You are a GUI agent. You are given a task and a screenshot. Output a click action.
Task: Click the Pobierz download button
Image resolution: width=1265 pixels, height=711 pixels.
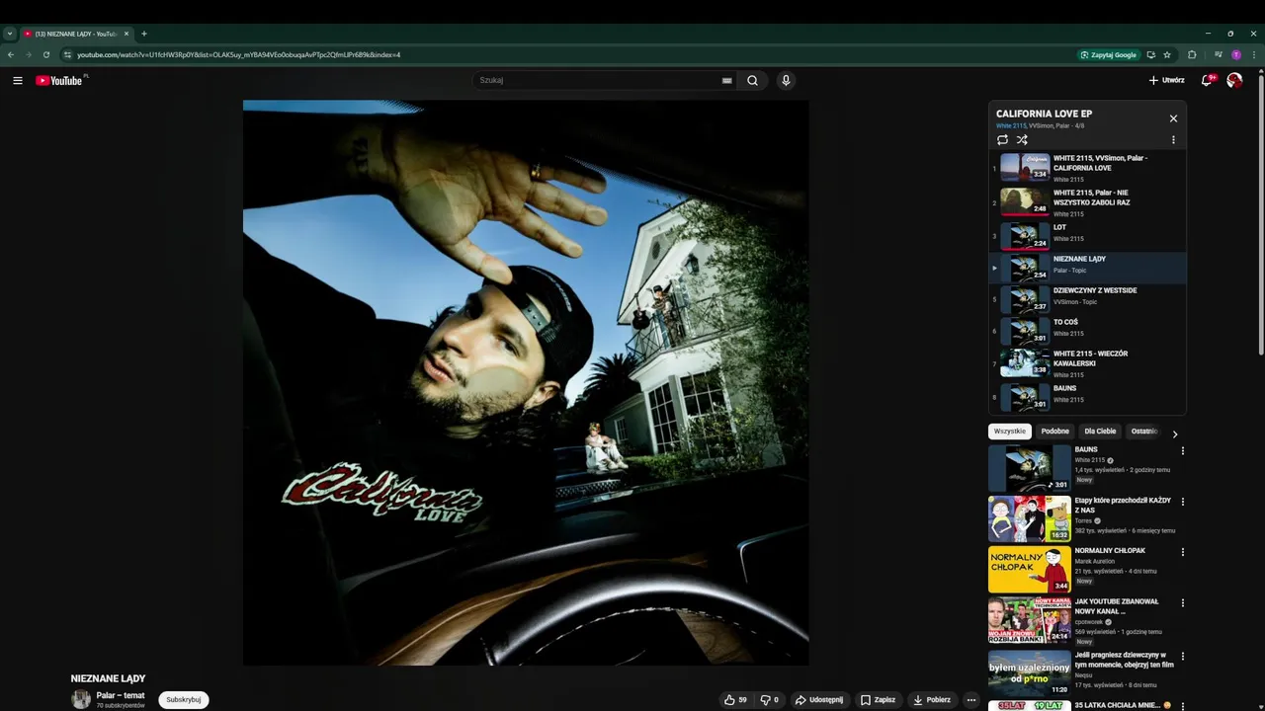932,700
